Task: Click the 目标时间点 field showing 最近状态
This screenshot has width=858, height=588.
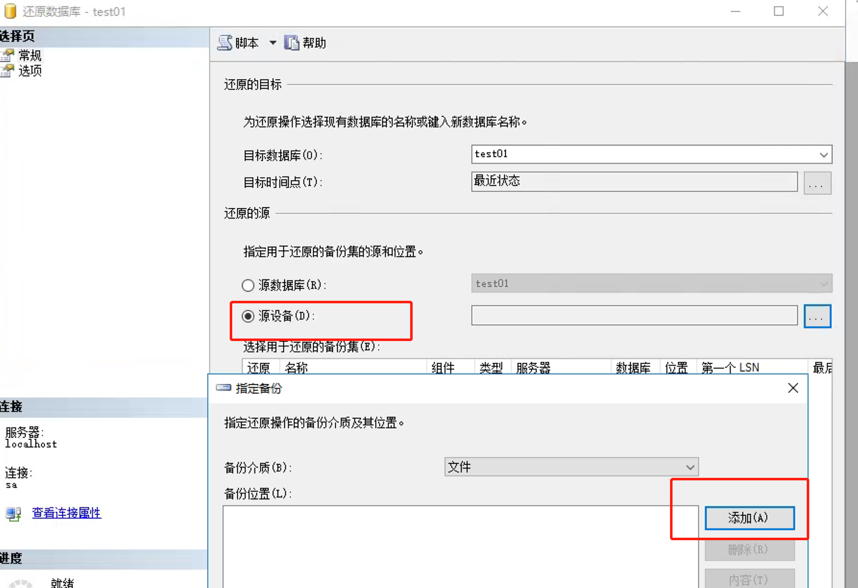Action: pos(634,182)
